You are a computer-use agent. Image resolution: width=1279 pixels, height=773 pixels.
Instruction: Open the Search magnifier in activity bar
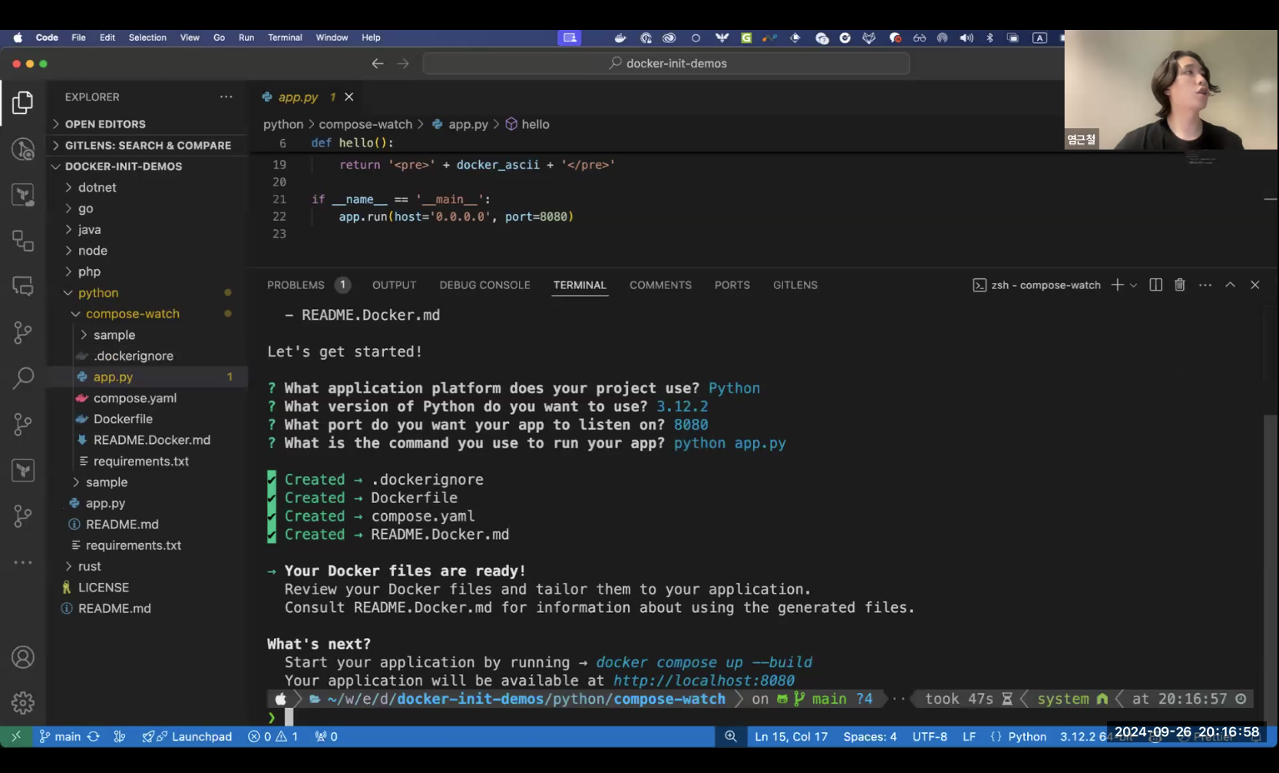tap(23, 377)
